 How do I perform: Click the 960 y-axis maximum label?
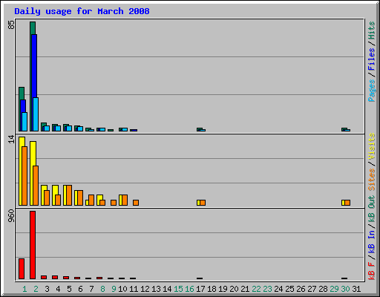coord(11,215)
